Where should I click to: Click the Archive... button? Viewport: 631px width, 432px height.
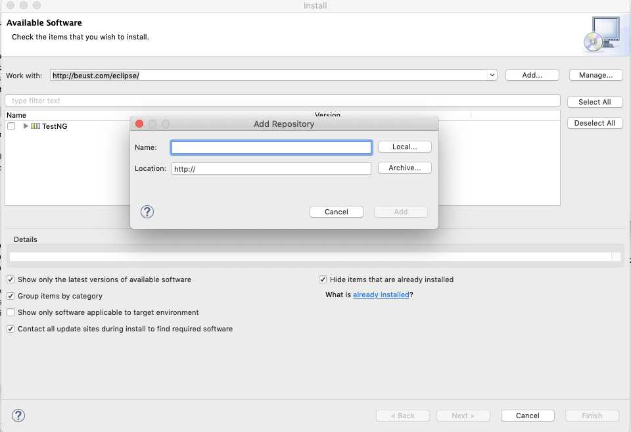[x=405, y=168]
